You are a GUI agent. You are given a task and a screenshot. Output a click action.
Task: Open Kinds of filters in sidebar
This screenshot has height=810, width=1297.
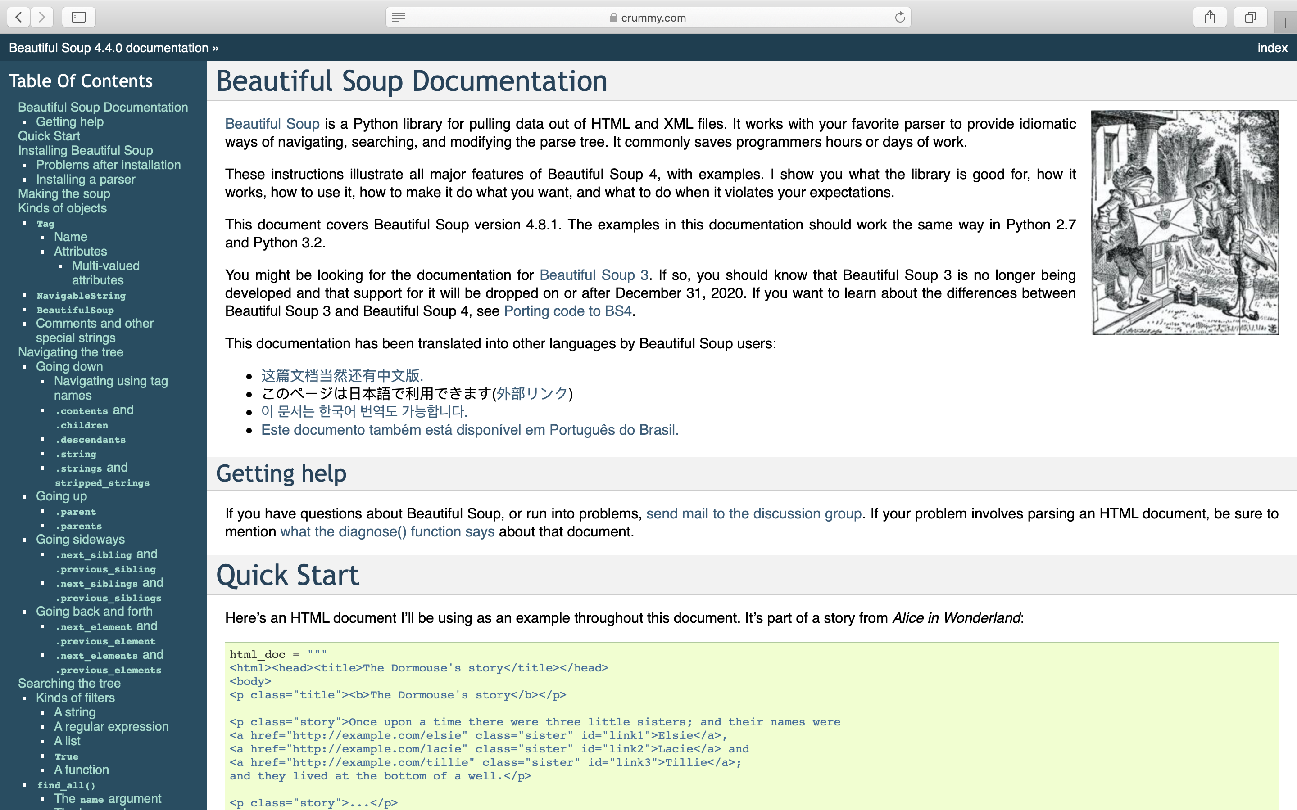[x=75, y=697]
